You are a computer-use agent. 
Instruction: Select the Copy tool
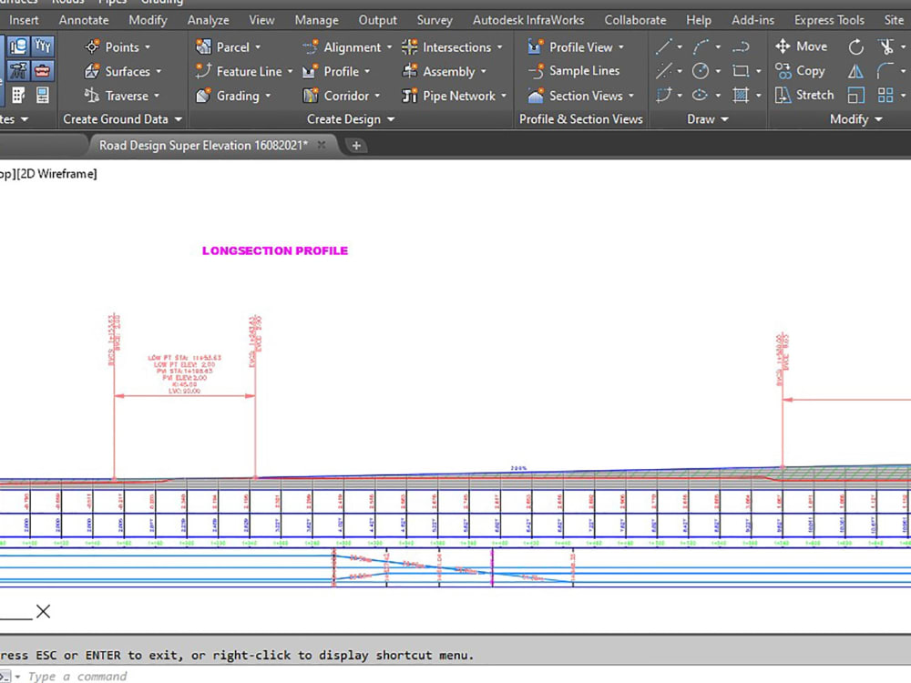[800, 71]
